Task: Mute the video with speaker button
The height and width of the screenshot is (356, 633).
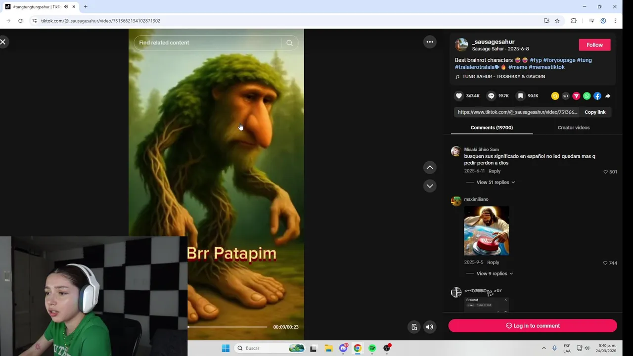Action: coord(430,327)
